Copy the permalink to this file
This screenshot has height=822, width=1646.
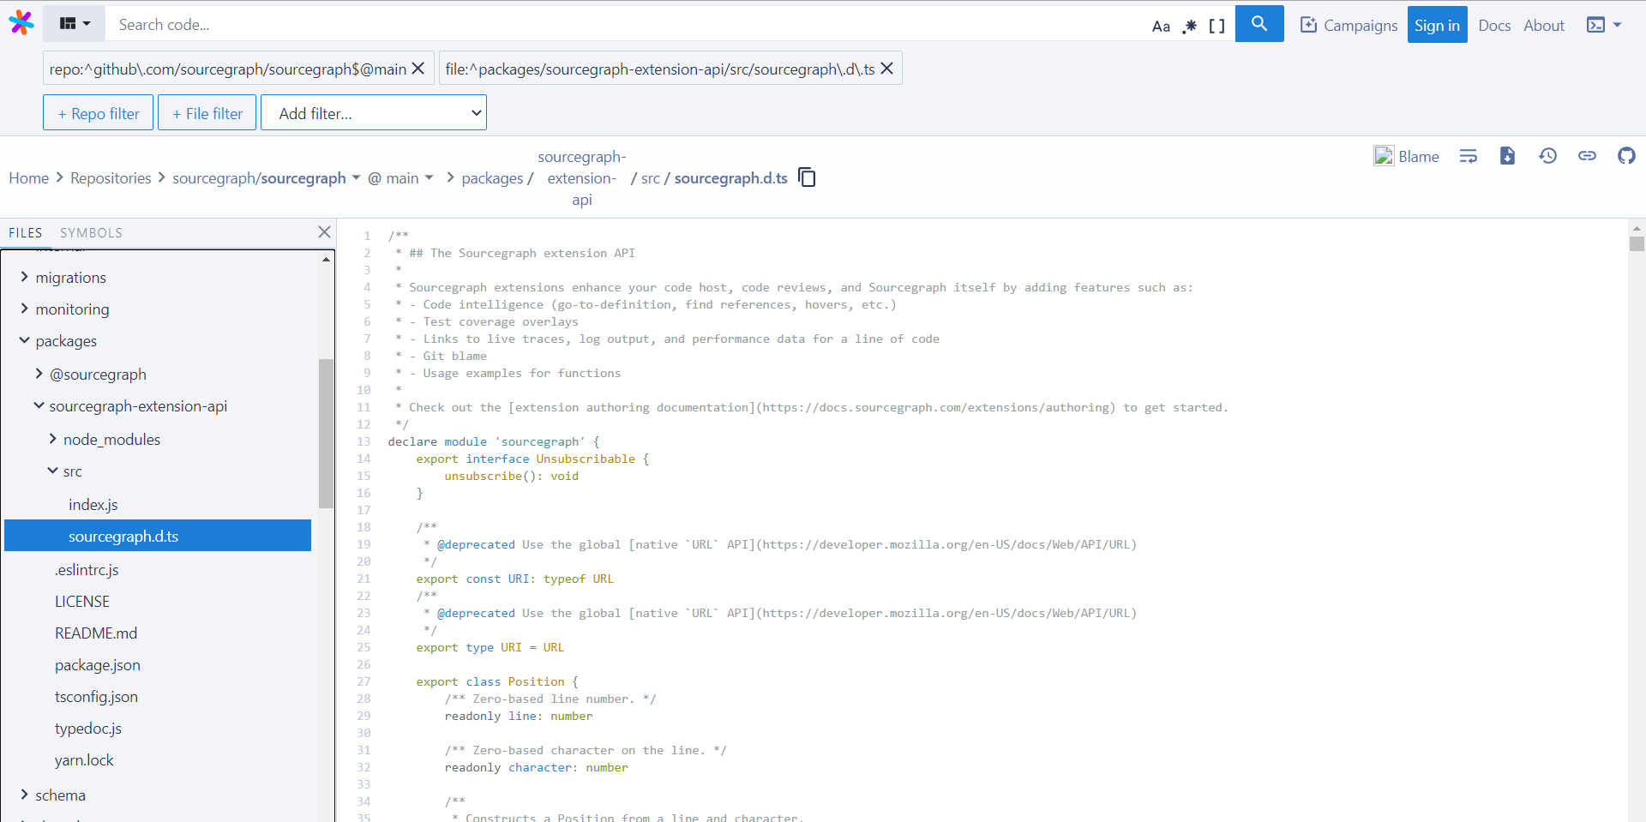(x=1588, y=156)
